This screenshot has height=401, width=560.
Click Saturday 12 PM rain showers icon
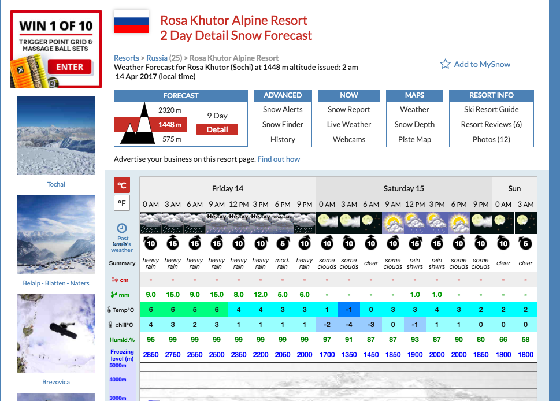(x=414, y=223)
